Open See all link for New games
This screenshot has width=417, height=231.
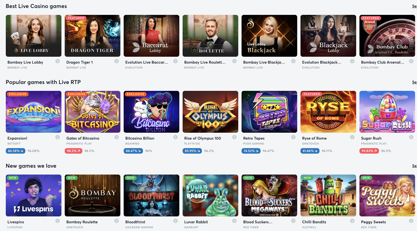tap(415, 166)
